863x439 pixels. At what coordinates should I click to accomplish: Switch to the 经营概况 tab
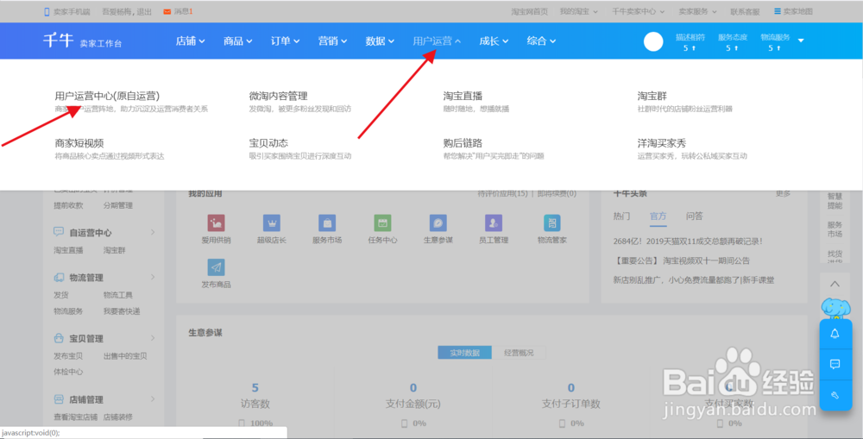(x=519, y=353)
